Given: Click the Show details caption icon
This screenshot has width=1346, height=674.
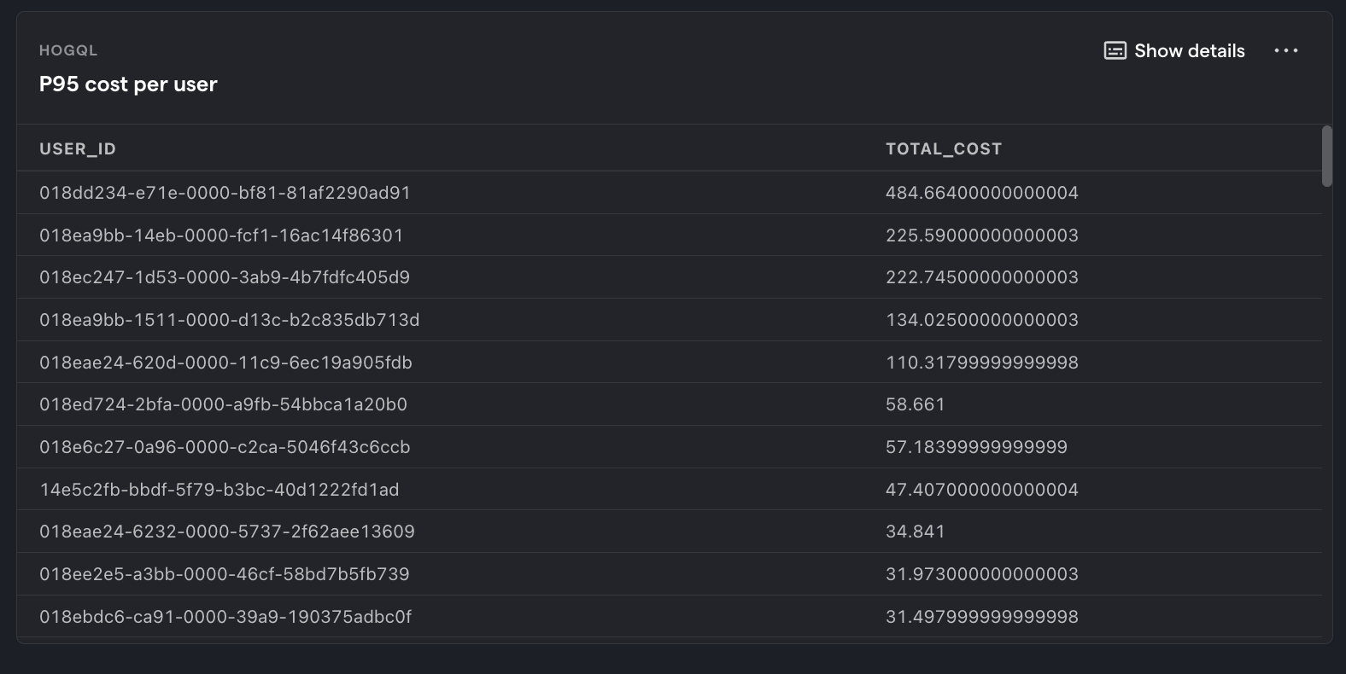Looking at the screenshot, I should [x=1115, y=51].
